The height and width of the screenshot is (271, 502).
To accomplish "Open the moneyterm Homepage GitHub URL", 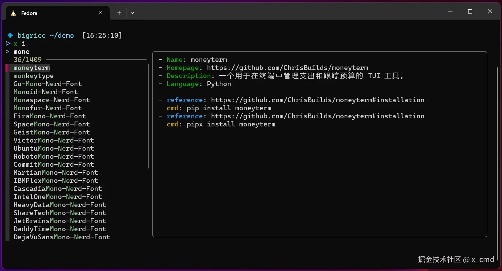I will (x=287, y=68).
